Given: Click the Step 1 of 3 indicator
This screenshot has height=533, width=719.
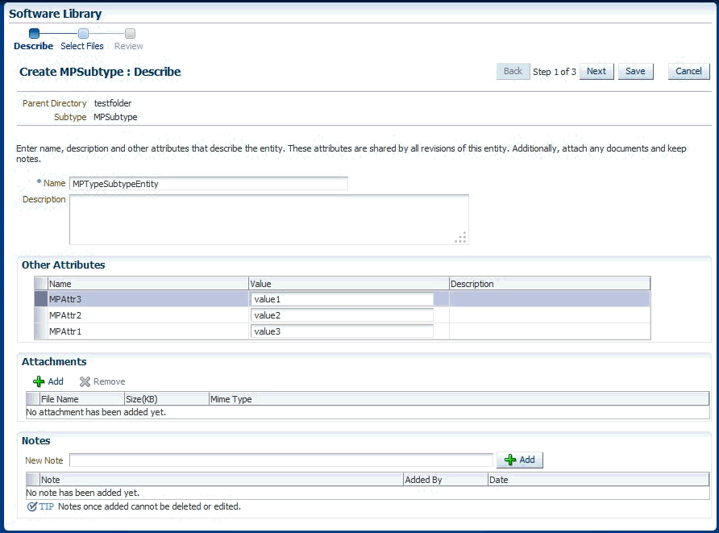Looking at the screenshot, I should pyautogui.click(x=555, y=72).
